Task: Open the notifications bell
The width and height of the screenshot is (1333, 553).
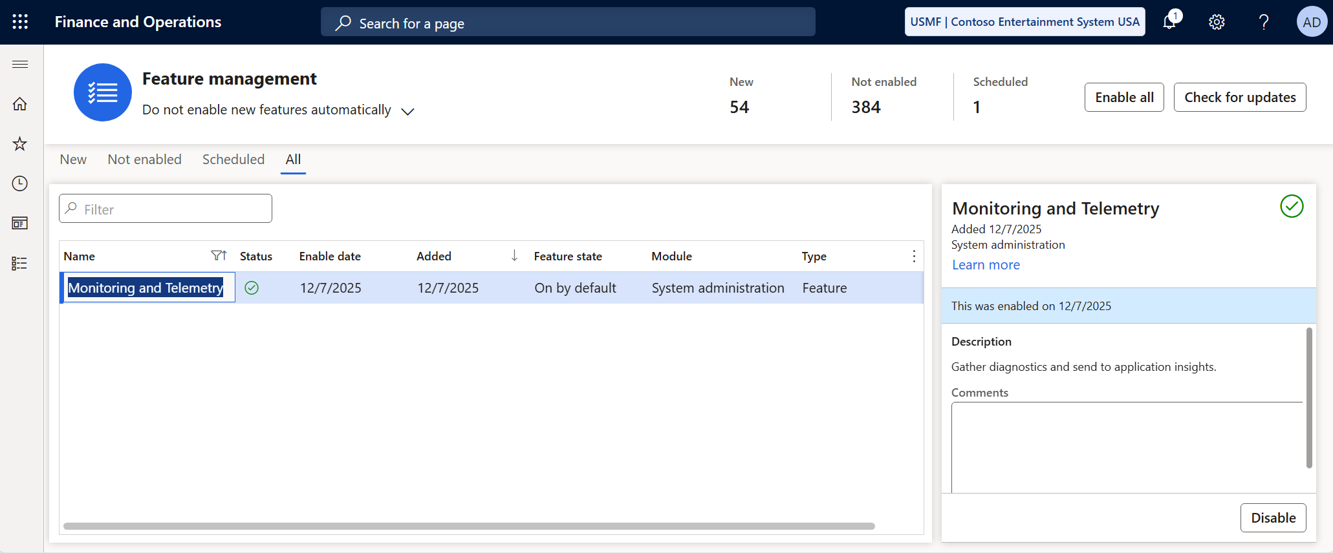Action: (x=1170, y=22)
